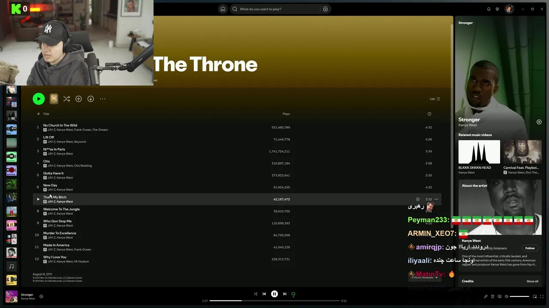The width and height of the screenshot is (549, 308).
Task: Add Stronger to a playlist from the right panel
Action: pyautogui.click(x=539, y=122)
